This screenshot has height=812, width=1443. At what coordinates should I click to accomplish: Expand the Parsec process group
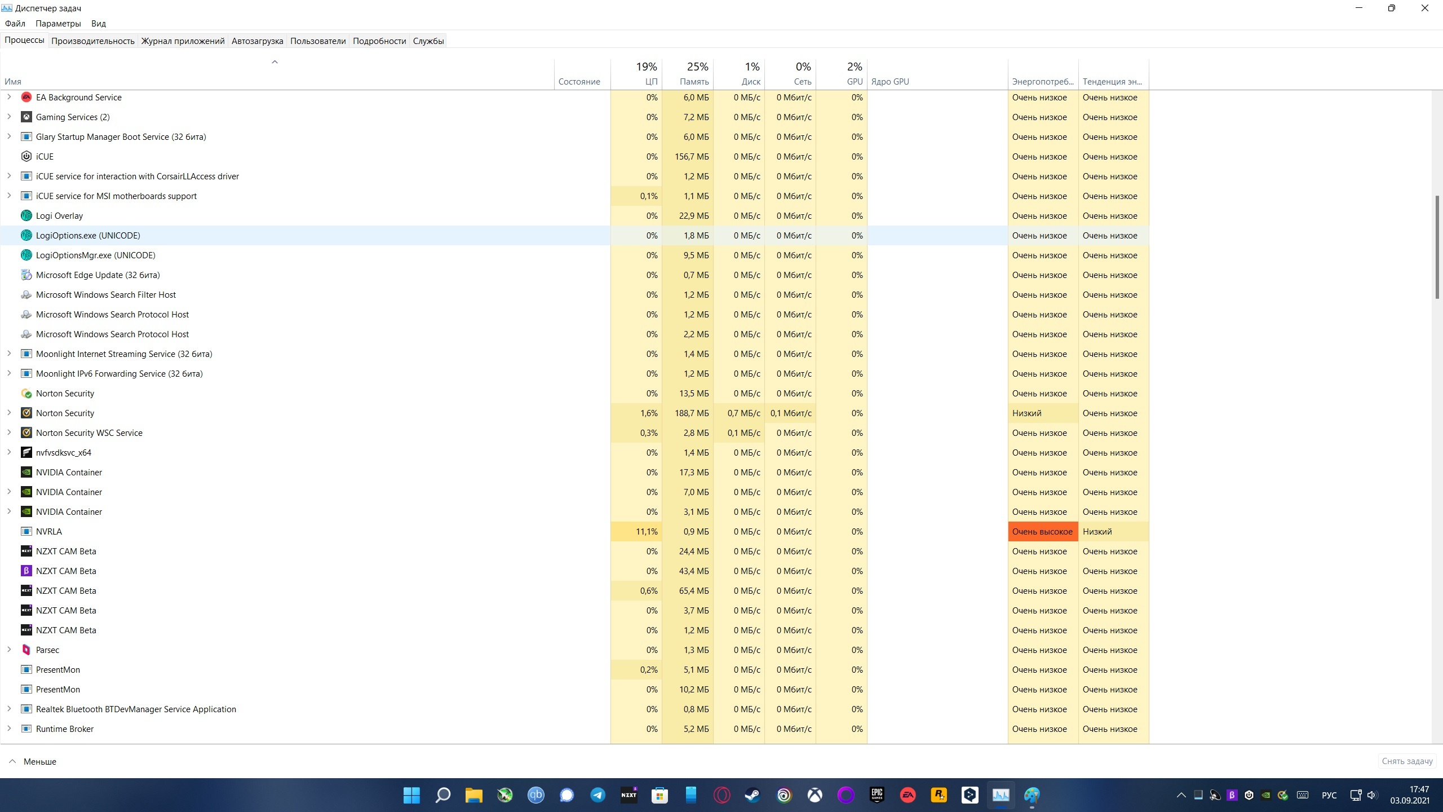pyautogui.click(x=9, y=650)
